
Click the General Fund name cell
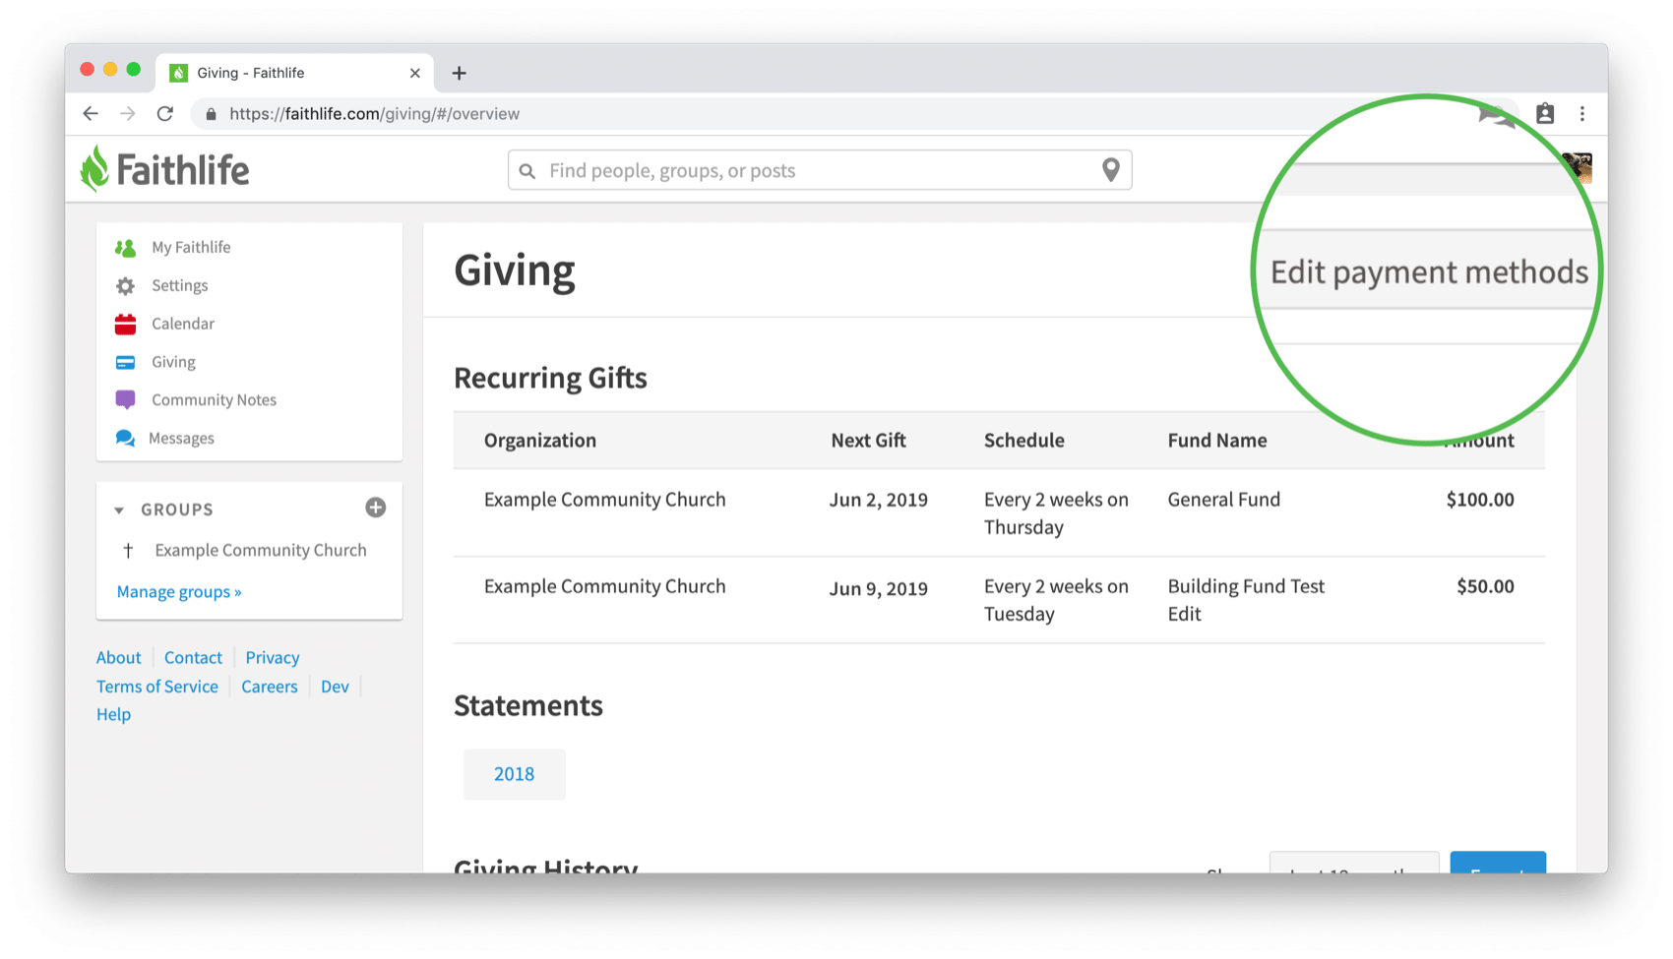1224,500
